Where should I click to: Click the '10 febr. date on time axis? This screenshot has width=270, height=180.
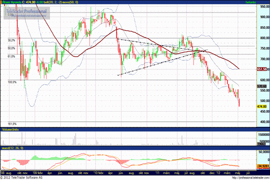coord(99,173)
